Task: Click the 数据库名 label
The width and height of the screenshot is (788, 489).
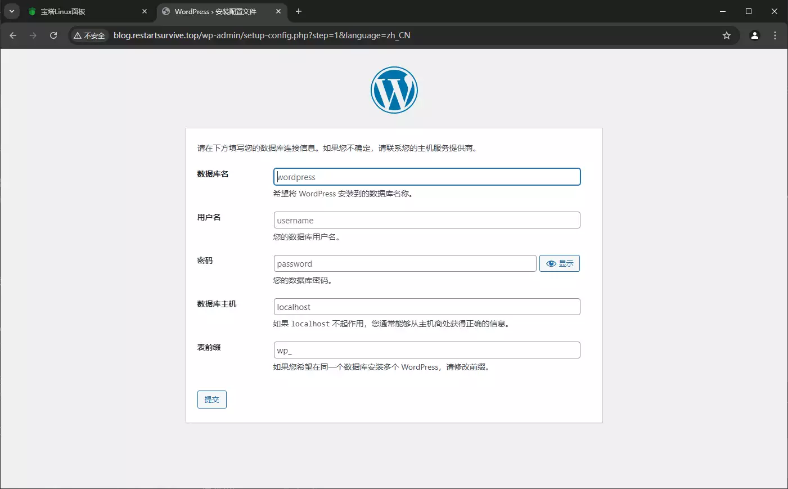Action: point(213,174)
